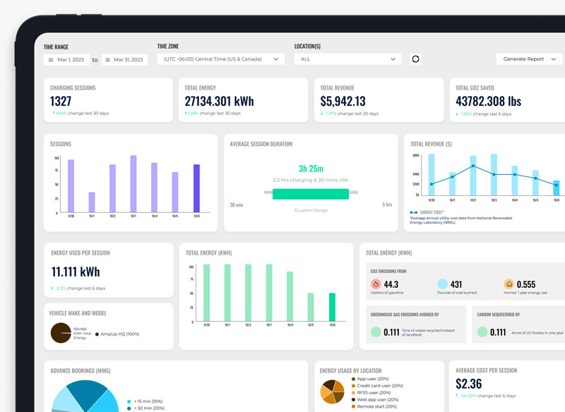Click the 10/2 point on Energy Cost line
The image size is (565, 412).
click(x=473, y=166)
